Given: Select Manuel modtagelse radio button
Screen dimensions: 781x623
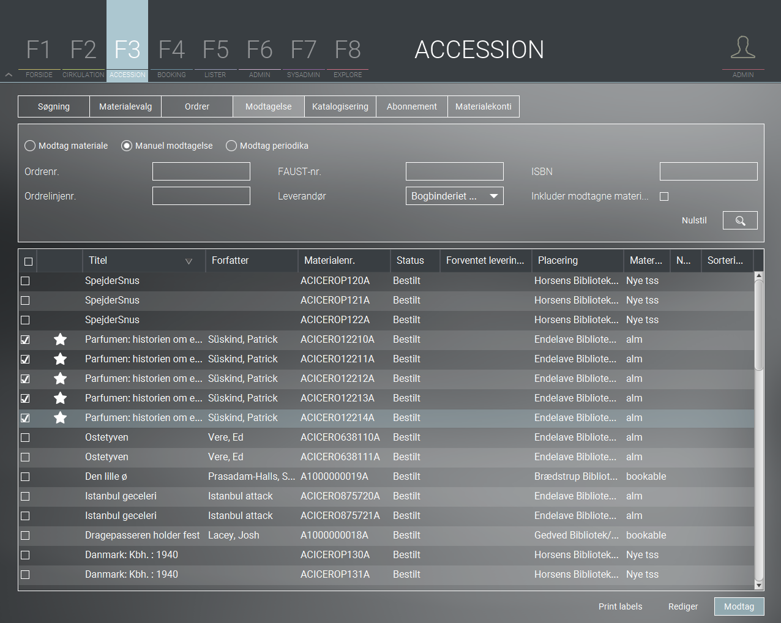Looking at the screenshot, I should coord(127,146).
